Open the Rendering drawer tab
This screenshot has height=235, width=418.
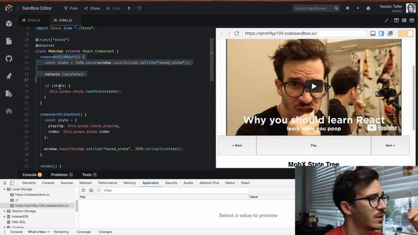tap(61, 232)
